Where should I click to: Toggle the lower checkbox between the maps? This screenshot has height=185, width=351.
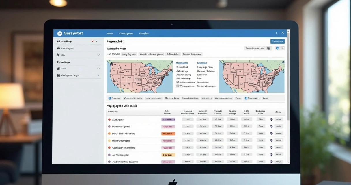click(x=178, y=86)
